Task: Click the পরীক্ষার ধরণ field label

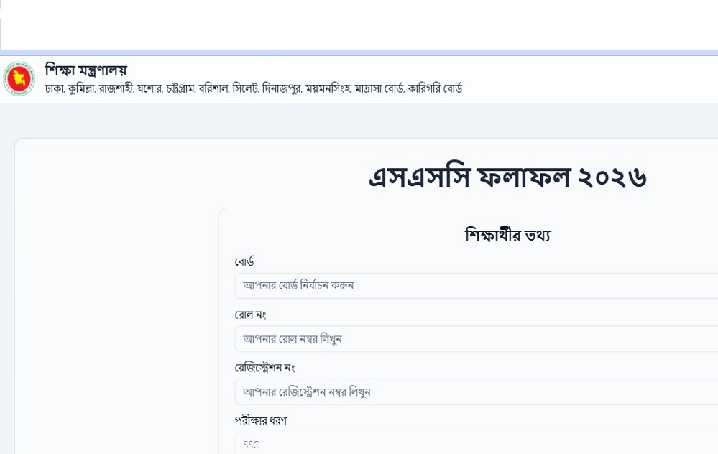Action: [261, 420]
